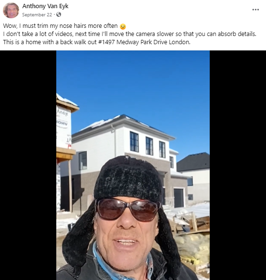Image resolution: width=266 pixels, height=280 pixels.
Task: Click the right black letterbox of the video
Action: [x=238, y=165]
